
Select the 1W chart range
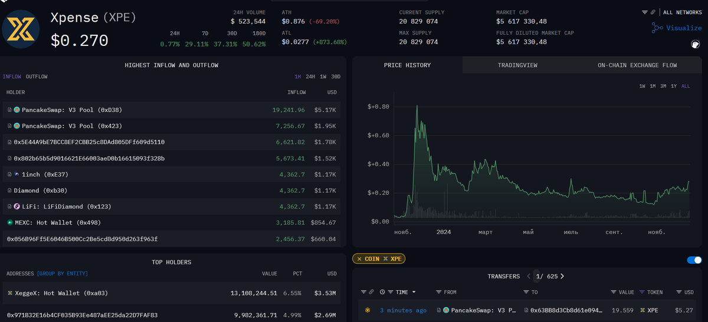tap(643, 87)
